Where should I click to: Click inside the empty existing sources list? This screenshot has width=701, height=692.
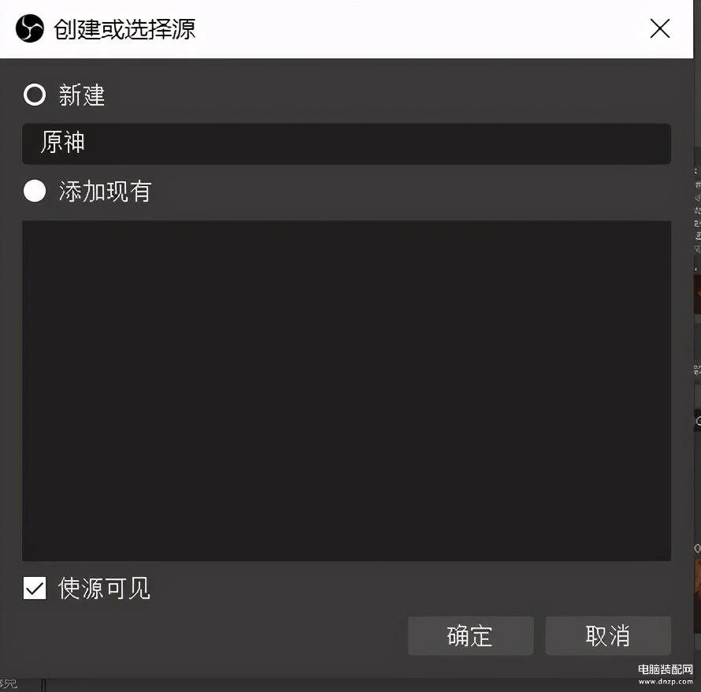click(347, 390)
